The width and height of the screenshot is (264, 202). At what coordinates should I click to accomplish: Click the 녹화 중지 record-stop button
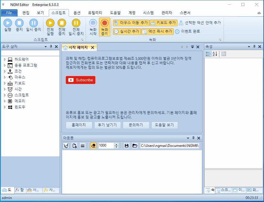point(105,27)
